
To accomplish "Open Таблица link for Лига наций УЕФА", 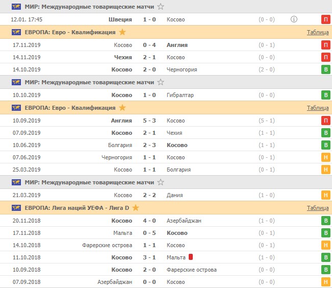I will [x=317, y=208].
